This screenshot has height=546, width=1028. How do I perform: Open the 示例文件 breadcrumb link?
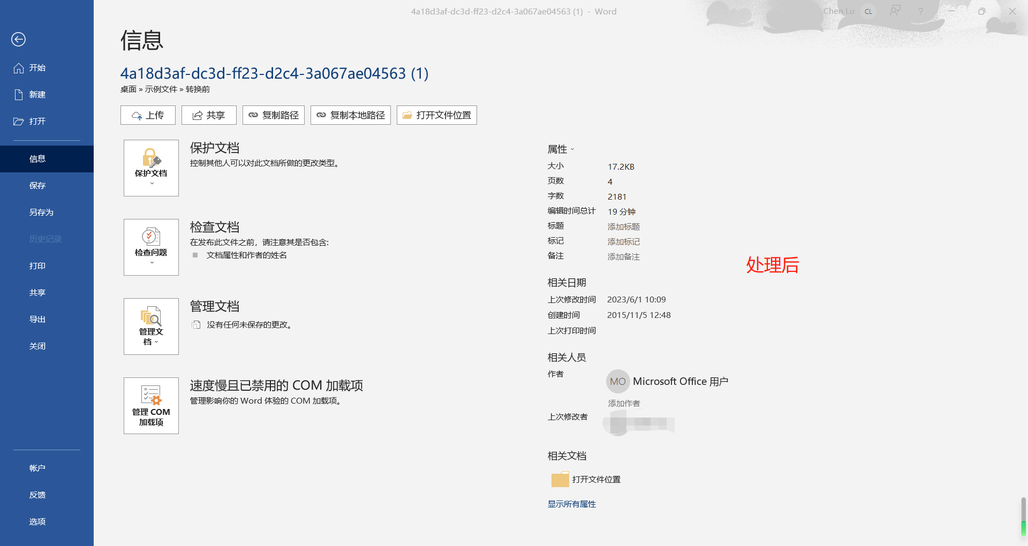pos(160,89)
